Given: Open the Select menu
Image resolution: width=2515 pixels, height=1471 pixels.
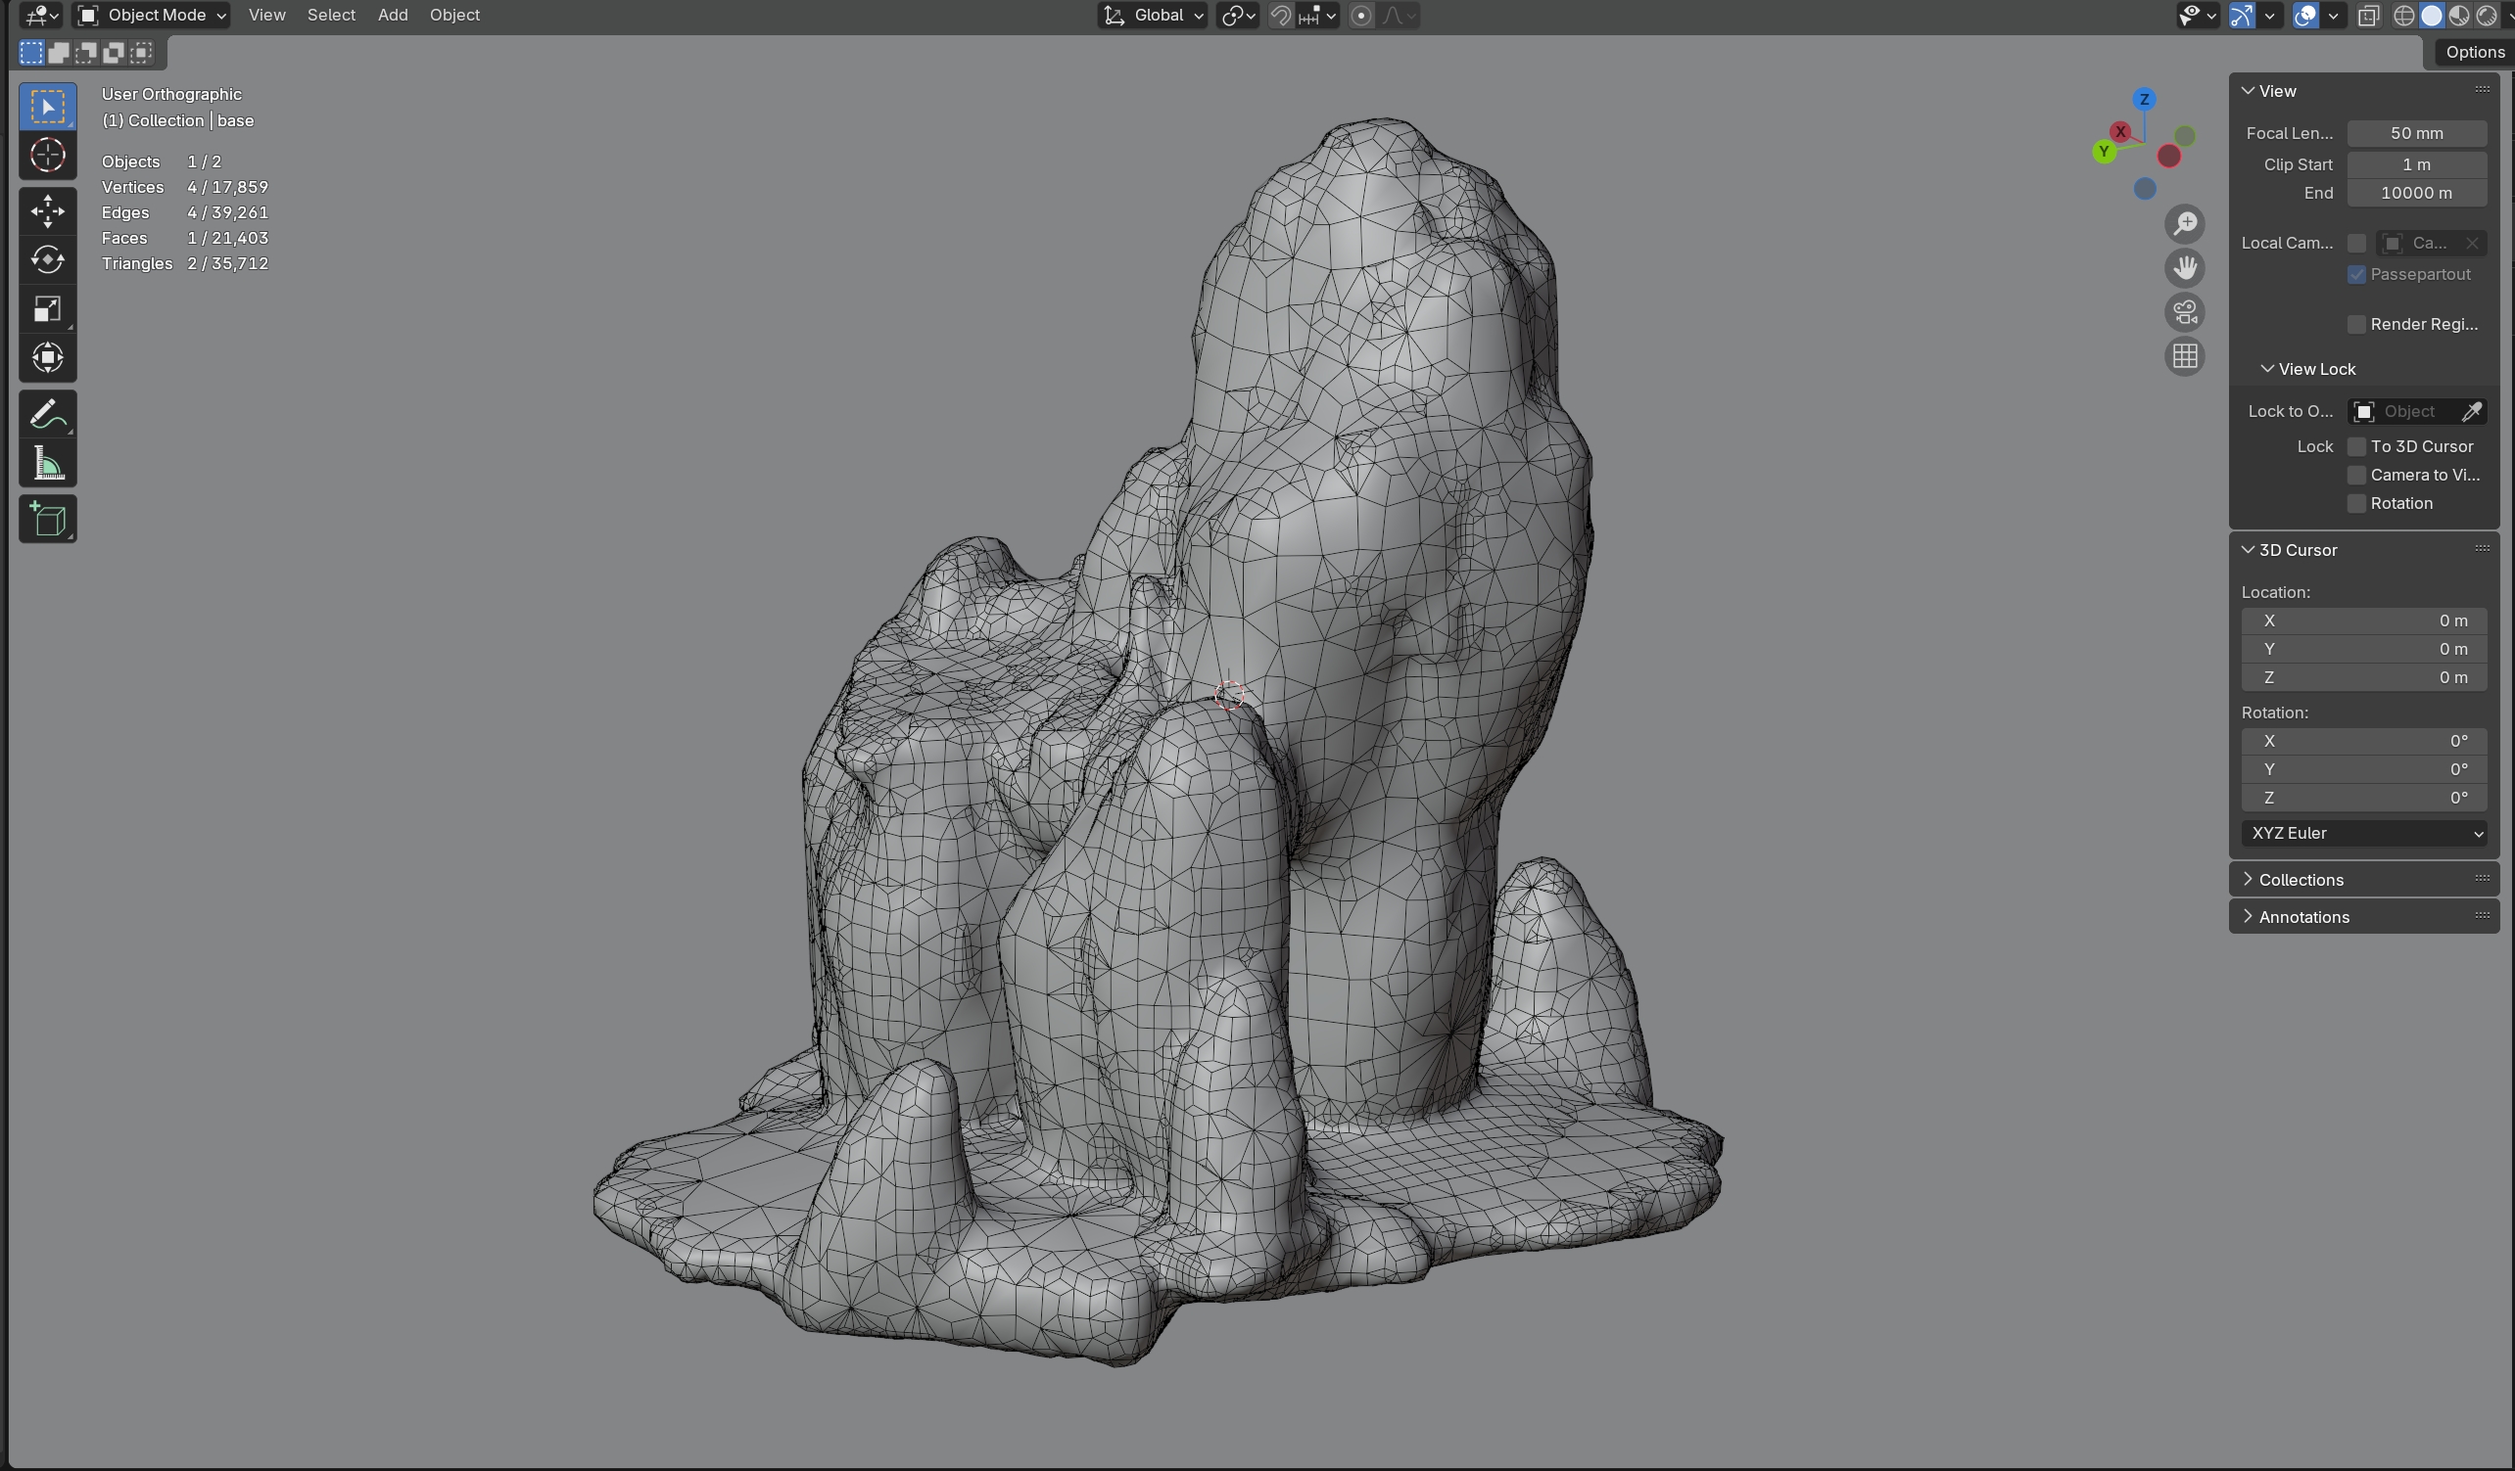Looking at the screenshot, I should [x=330, y=15].
